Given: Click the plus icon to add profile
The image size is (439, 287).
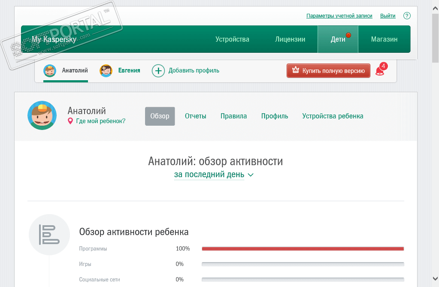Looking at the screenshot, I should coord(158,70).
